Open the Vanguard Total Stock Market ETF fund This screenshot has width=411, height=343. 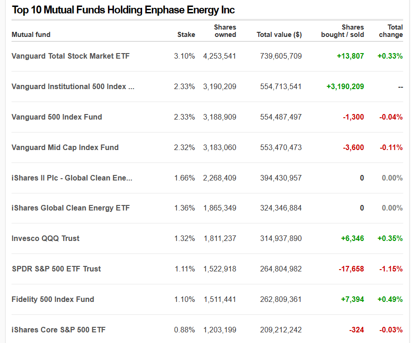click(71, 56)
